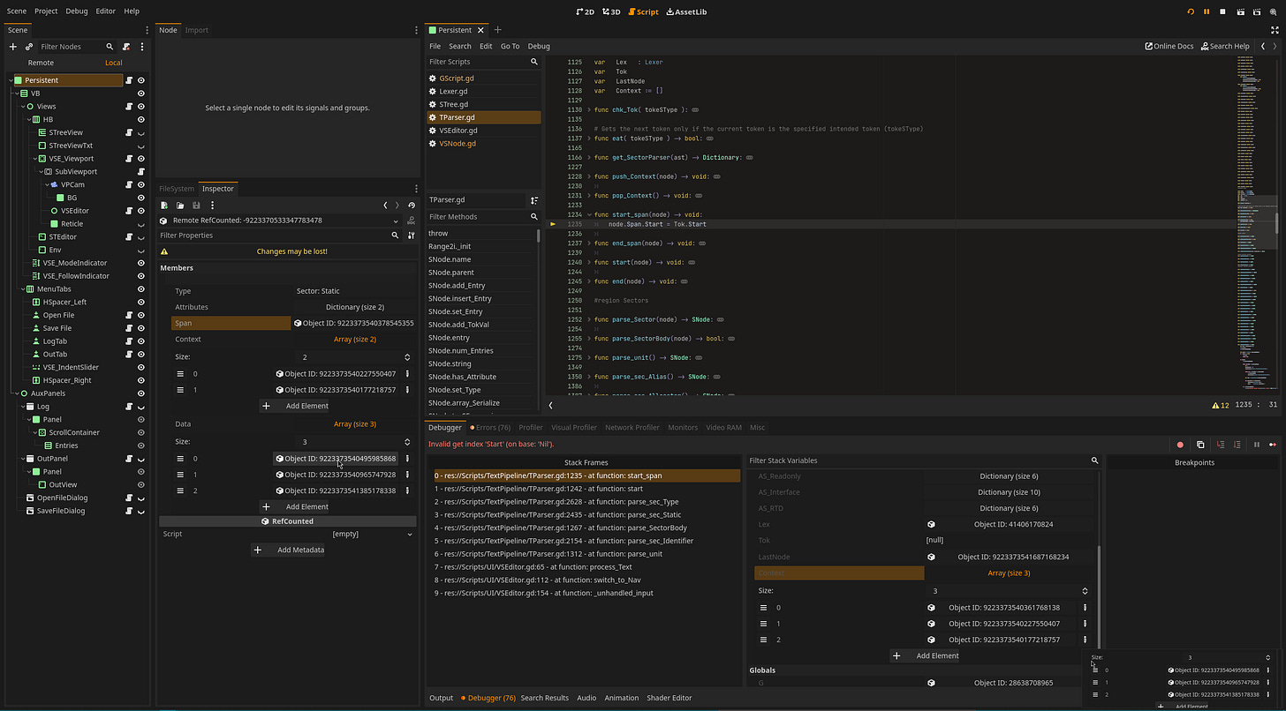This screenshot has height=711, width=1286.
Task: Click the Online Docs link
Action: [1169, 46]
